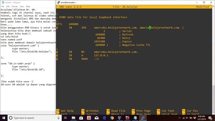Launch Microsoft Edge from the taskbar
The image size is (215, 121).
(104, 118)
